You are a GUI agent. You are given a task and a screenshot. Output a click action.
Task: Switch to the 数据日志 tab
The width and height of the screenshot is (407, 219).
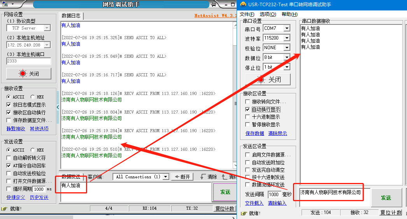[x=71, y=16]
